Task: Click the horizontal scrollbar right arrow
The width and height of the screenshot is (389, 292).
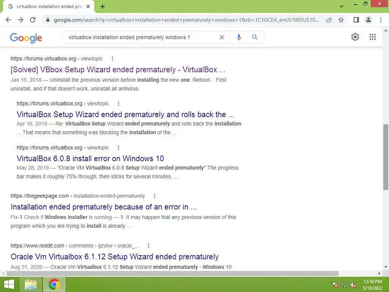Action: [380, 273]
